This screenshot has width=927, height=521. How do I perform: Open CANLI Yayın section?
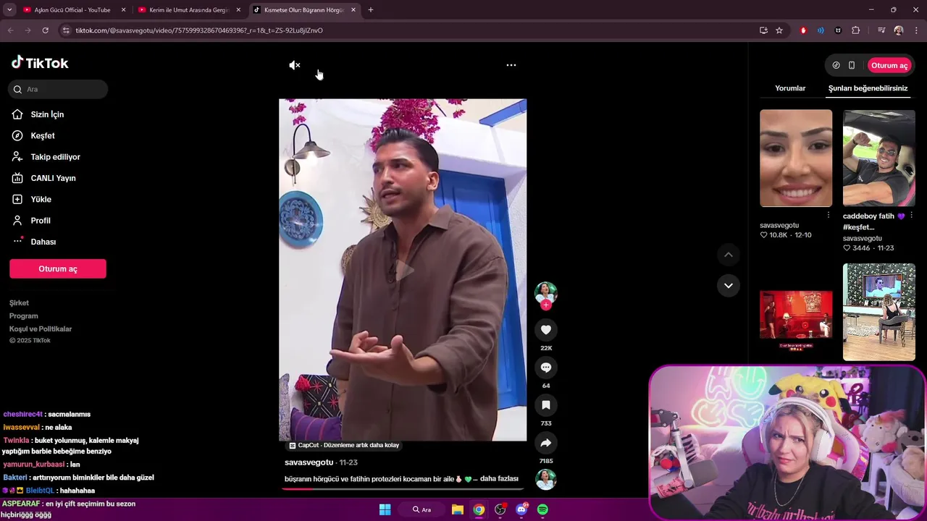(x=53, y=178)
